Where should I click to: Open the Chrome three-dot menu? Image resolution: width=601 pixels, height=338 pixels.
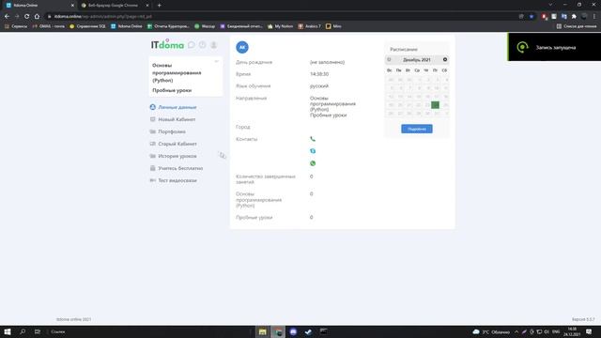pos(594,17)
